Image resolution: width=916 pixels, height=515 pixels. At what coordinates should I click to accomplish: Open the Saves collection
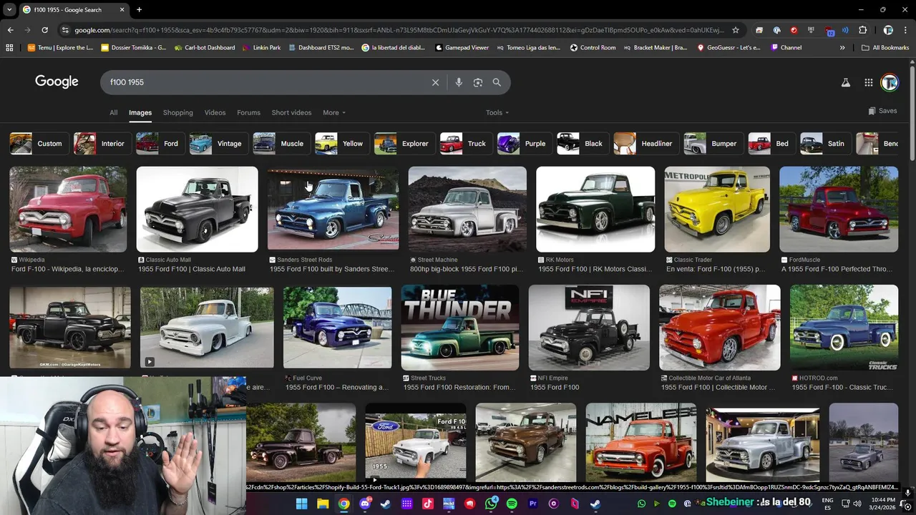882,111
